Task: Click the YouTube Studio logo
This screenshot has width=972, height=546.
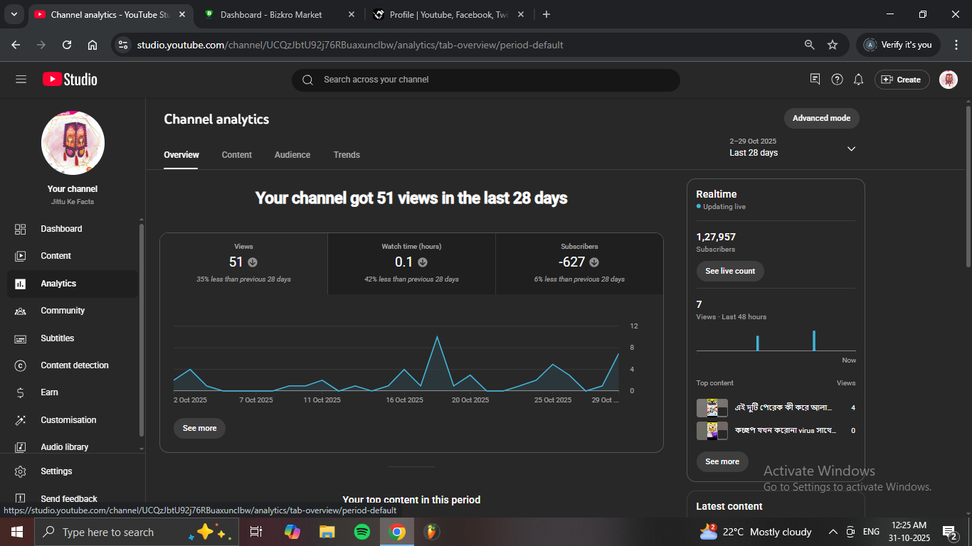Action: point(70,80)
